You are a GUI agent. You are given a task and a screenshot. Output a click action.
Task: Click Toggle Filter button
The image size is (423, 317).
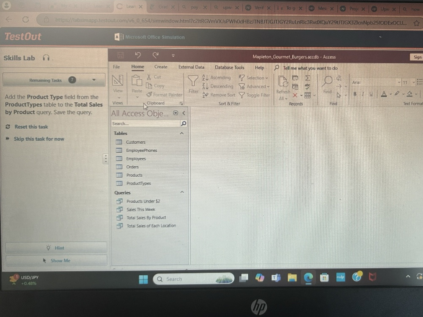(254, 95)
